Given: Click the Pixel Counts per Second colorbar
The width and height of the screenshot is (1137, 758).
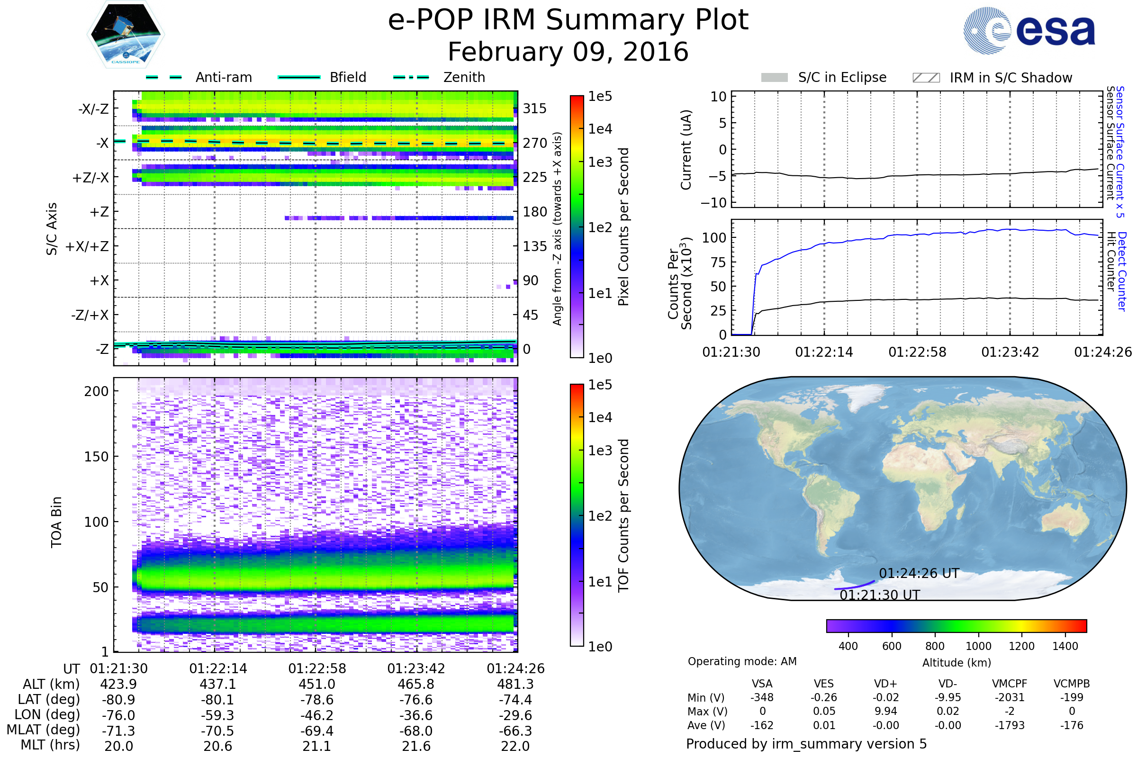Looking at the screenshot, I should coord(577,226).
